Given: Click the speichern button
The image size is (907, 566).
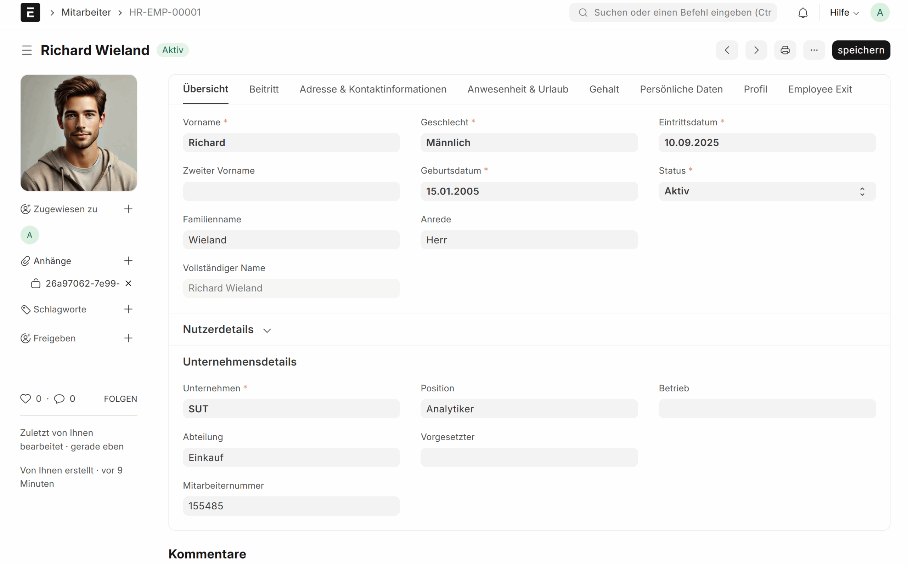Looking at the screenshot, I should click(861, 50).
